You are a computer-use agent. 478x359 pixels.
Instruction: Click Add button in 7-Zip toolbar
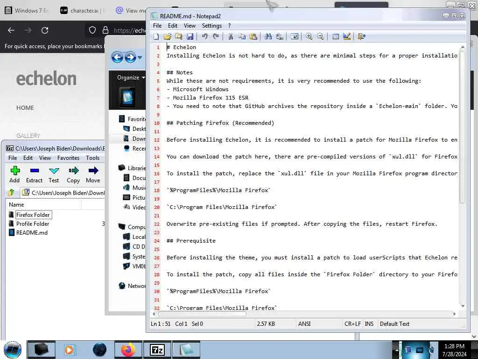[14, 175]
